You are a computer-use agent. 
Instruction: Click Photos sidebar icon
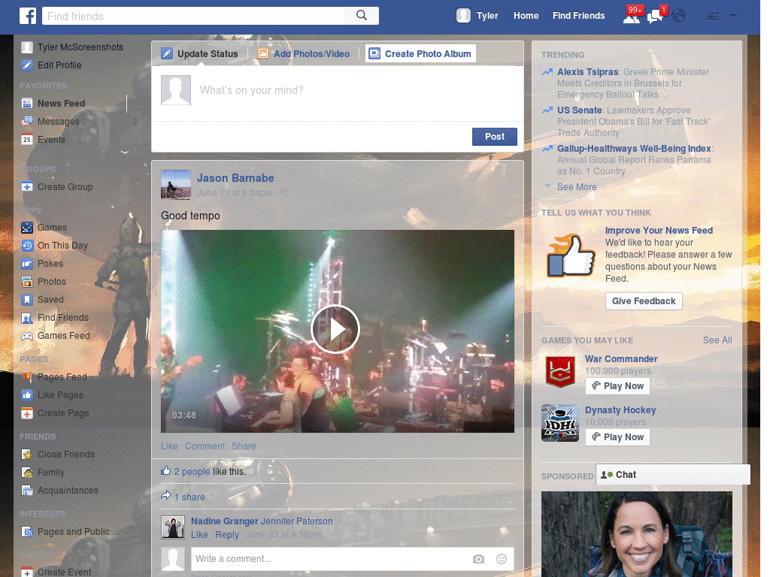point(27,282)
